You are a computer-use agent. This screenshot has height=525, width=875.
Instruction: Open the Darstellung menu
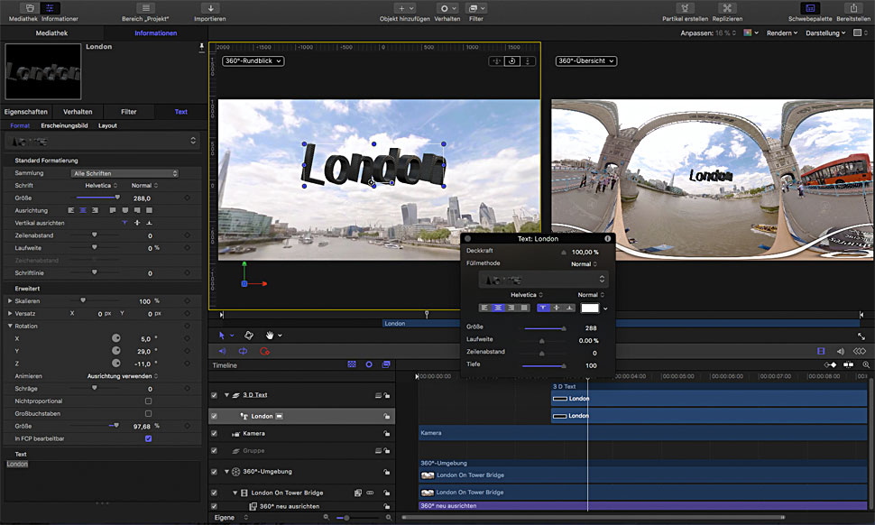825,33
